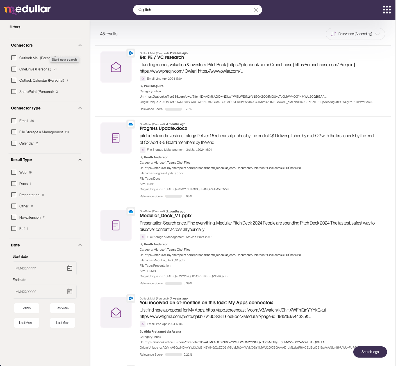396x366 pixels.
Task: Clear the search with the X icon
Action: [x=256, y=10]
